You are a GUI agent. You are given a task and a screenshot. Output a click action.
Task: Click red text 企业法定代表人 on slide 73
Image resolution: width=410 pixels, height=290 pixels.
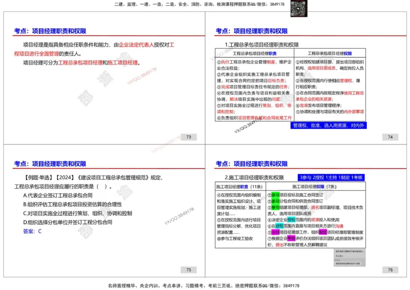[136, 45]
